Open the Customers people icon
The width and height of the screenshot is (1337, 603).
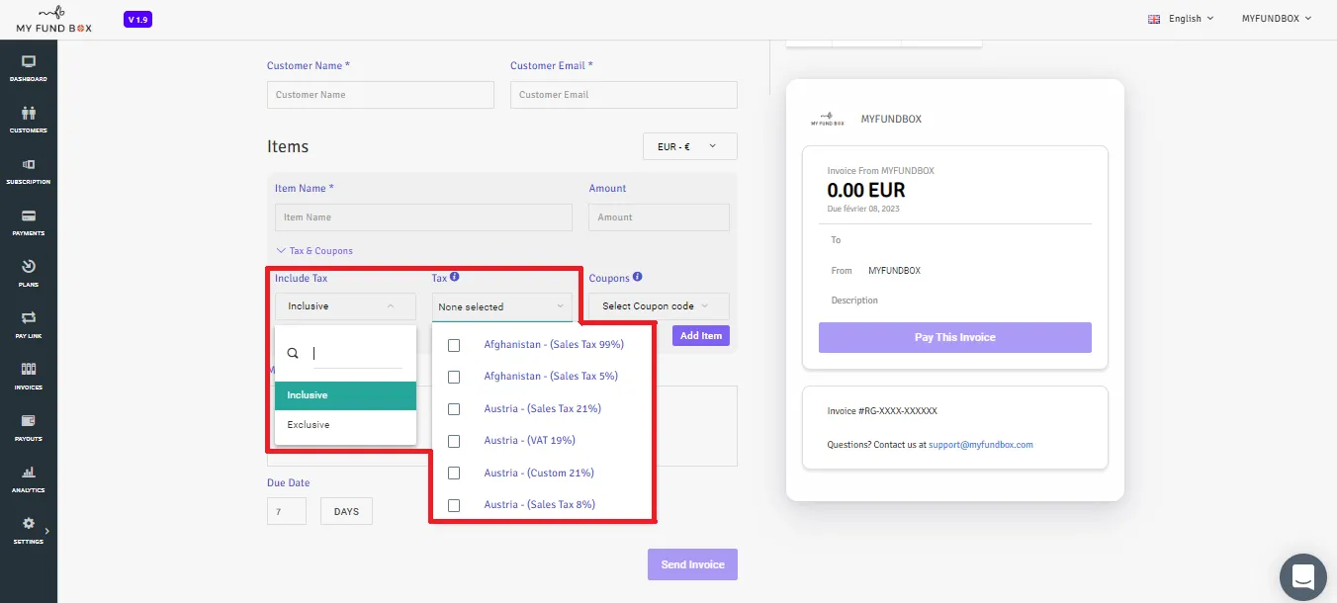click(29, 113)
